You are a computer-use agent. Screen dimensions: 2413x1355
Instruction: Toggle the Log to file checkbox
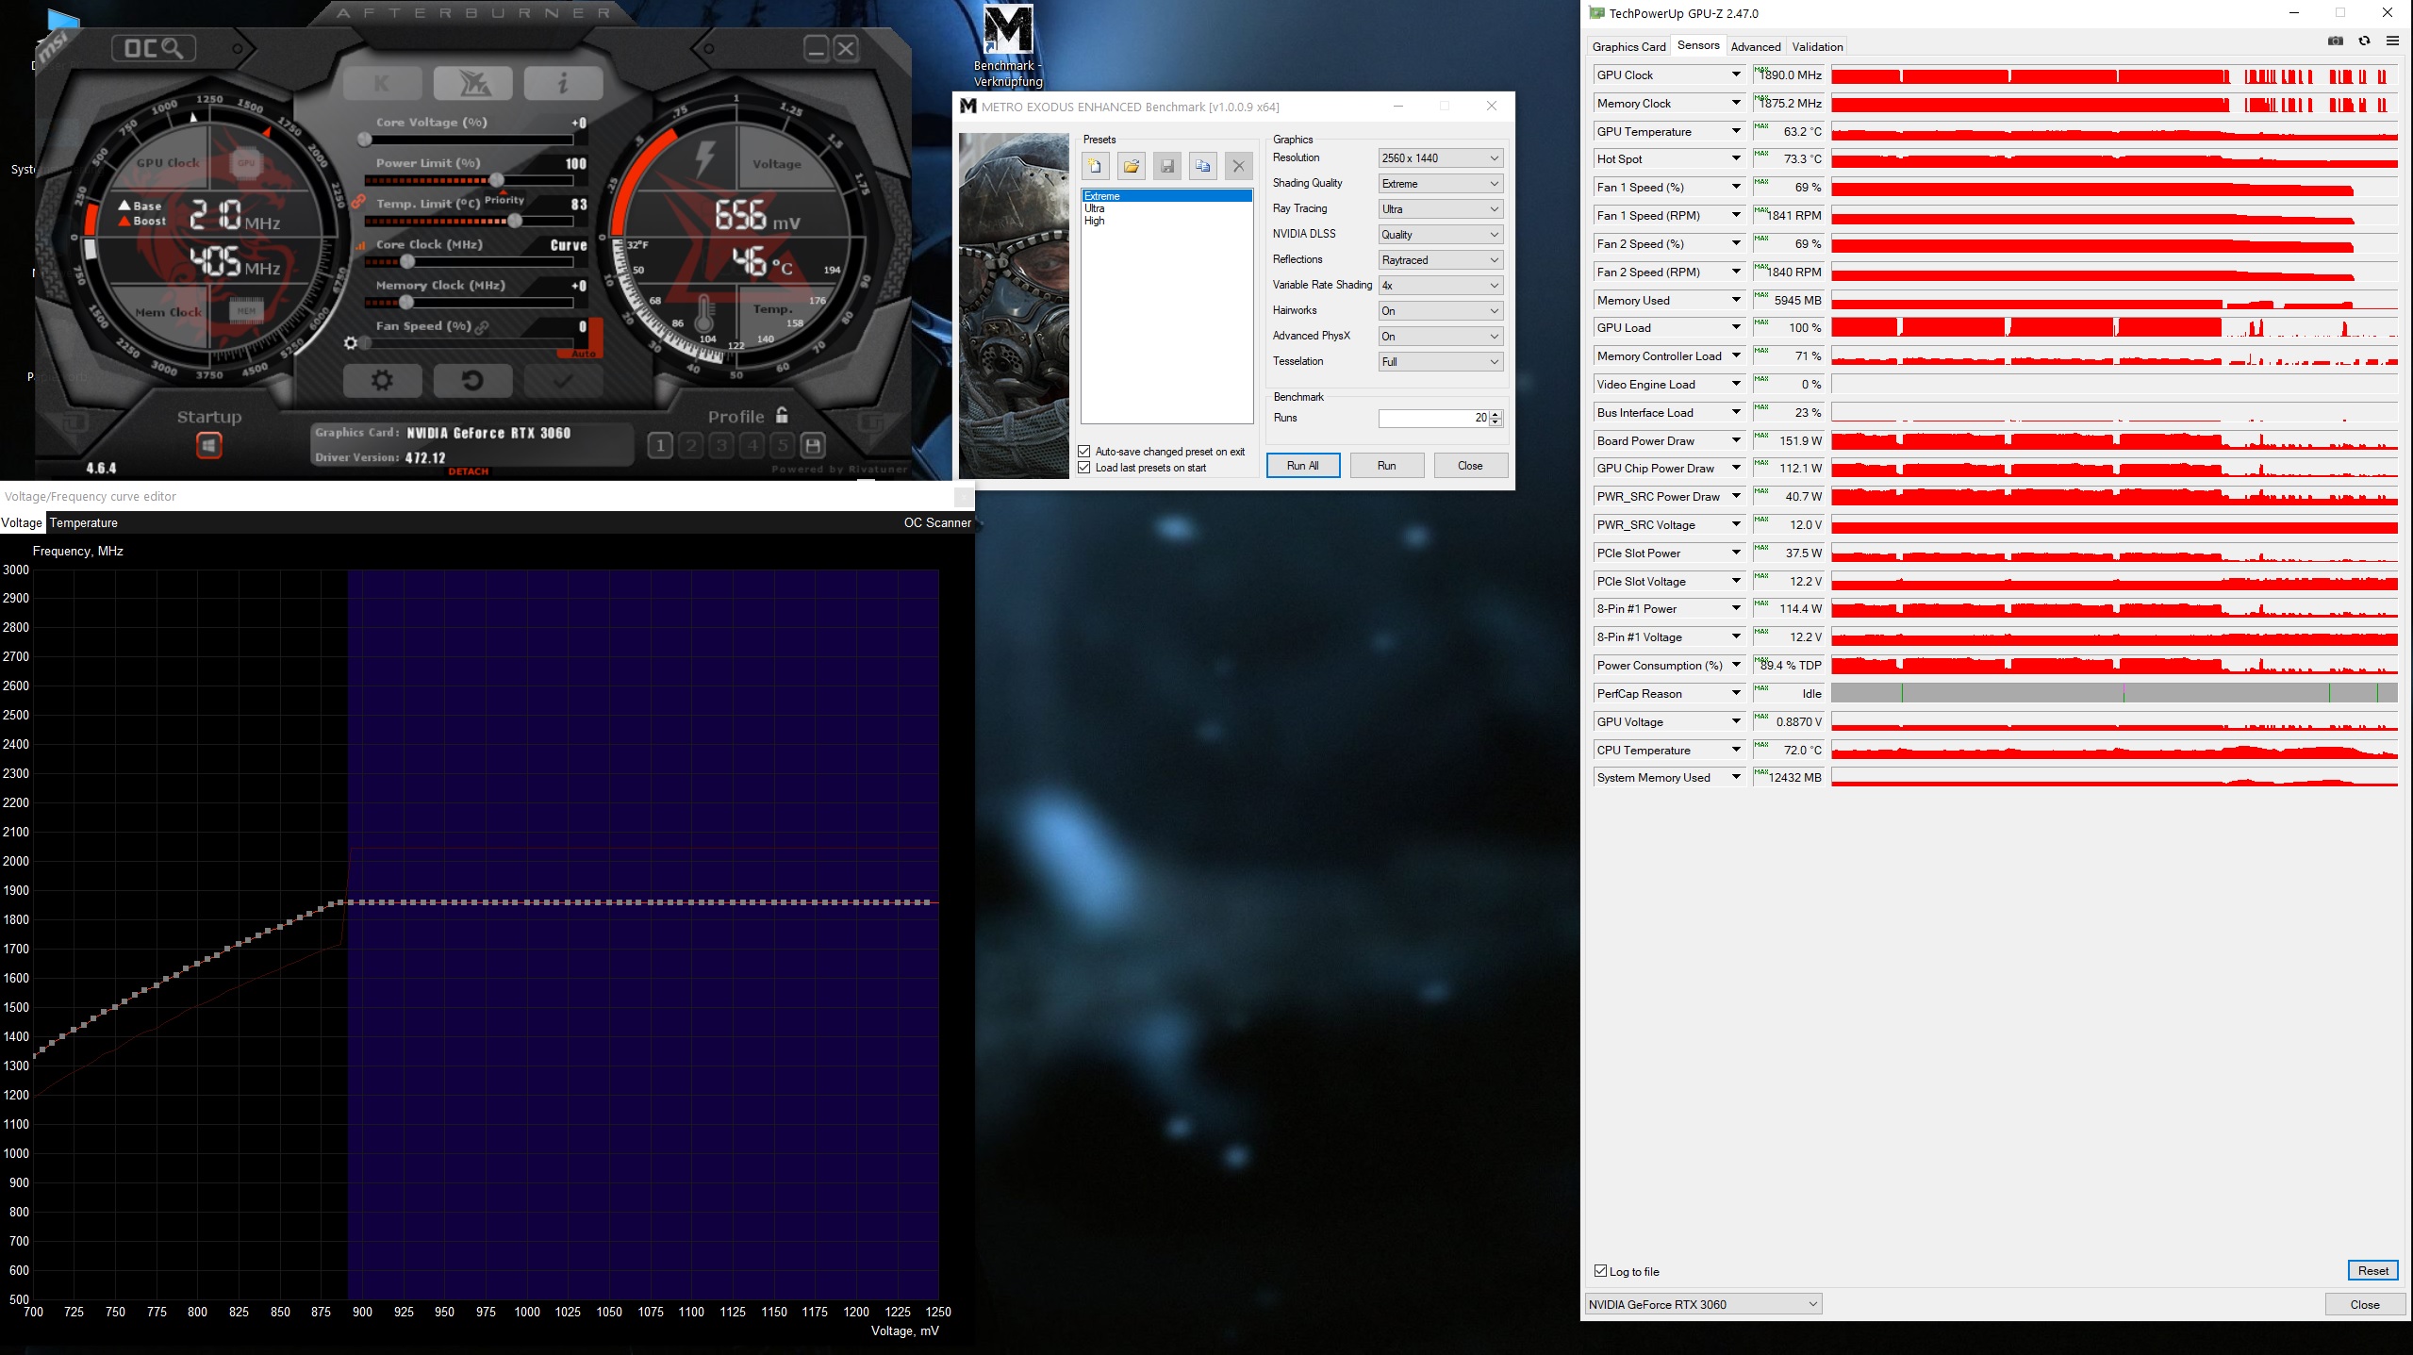(x=1600, y=1271)
